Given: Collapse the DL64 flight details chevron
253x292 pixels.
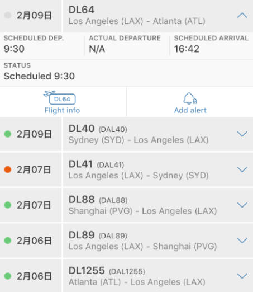Looking at the screenshot, I should (x=242, y=15).
